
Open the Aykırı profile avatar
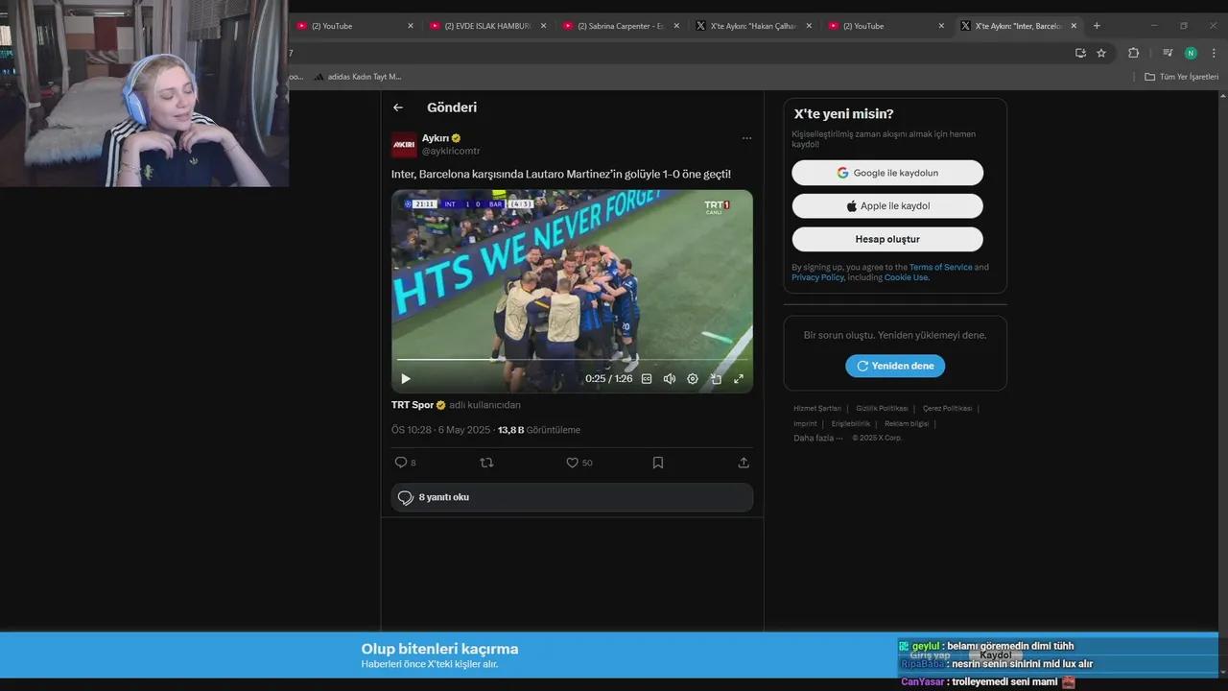tap(404, 144)
